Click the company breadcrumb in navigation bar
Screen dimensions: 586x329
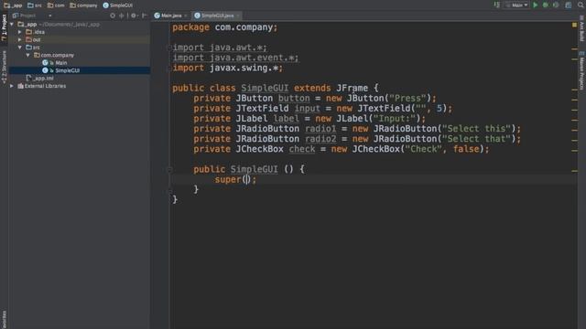(83, 5)
